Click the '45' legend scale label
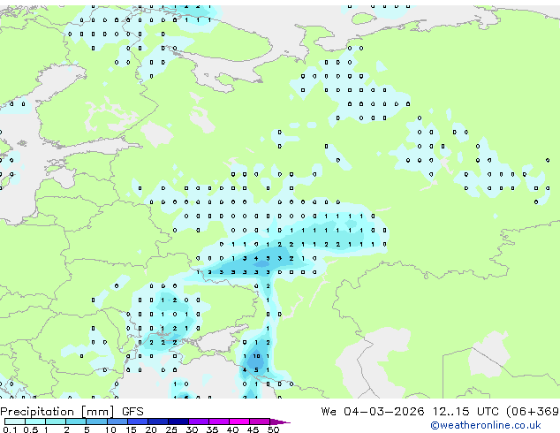The image size is (560, 433). pyautogui.click(x=254, y=429)
